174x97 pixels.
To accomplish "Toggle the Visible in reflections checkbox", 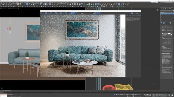I will tap(162, 61).
